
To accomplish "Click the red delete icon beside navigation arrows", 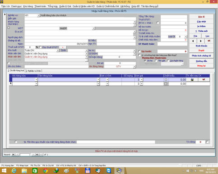I will click(x=209, y=41).
